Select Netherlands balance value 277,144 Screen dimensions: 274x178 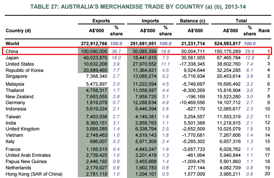coord(196,168)
